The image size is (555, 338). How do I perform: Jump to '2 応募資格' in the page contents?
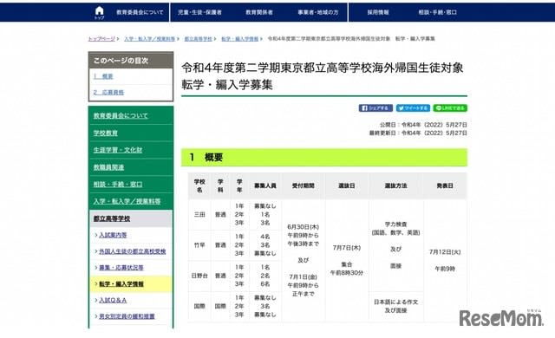click(108, 92)
